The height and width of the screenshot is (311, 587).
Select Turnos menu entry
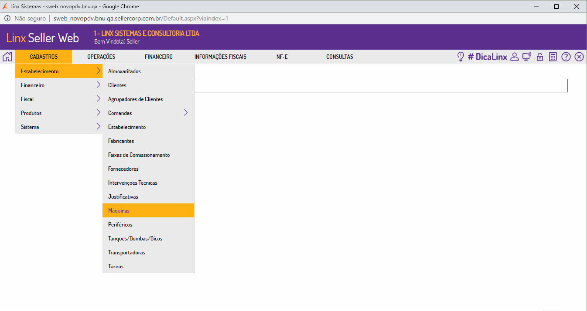click(148, 266)
